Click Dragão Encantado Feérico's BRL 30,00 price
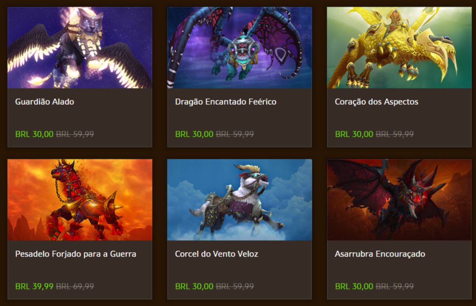 click(x=194, y=134)
